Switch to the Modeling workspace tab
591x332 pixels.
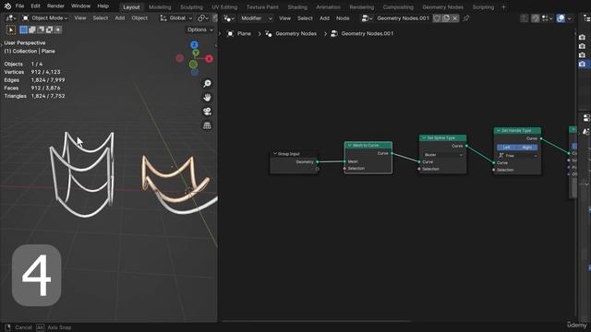tap(160, 7)
